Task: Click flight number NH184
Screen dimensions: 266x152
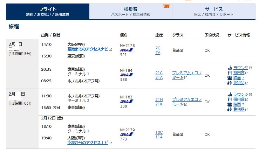Action: [126, 70]
